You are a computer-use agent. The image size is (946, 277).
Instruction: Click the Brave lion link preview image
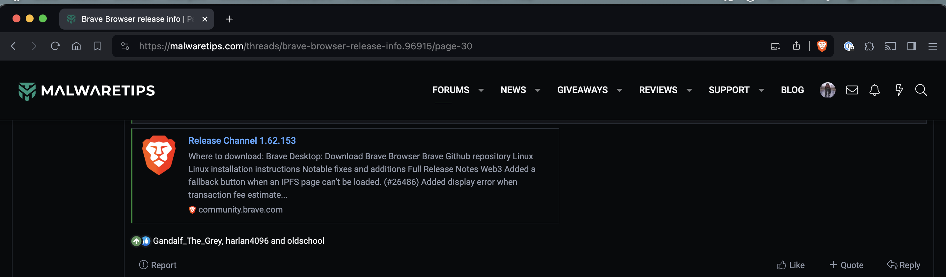pyautogui.click(x=159, y=155)
